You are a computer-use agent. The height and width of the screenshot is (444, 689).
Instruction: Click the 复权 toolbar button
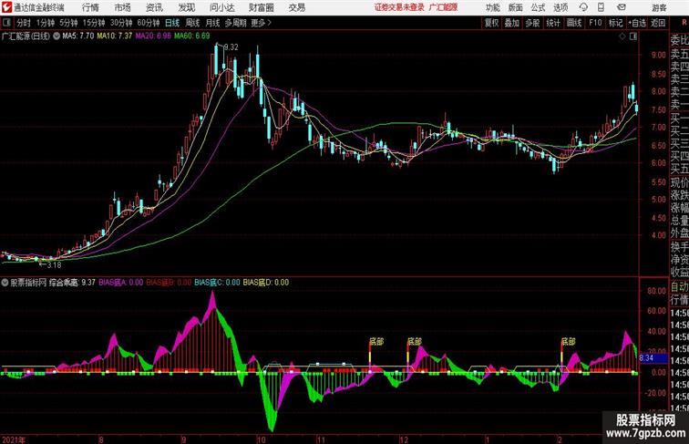(x=492, y=23)
